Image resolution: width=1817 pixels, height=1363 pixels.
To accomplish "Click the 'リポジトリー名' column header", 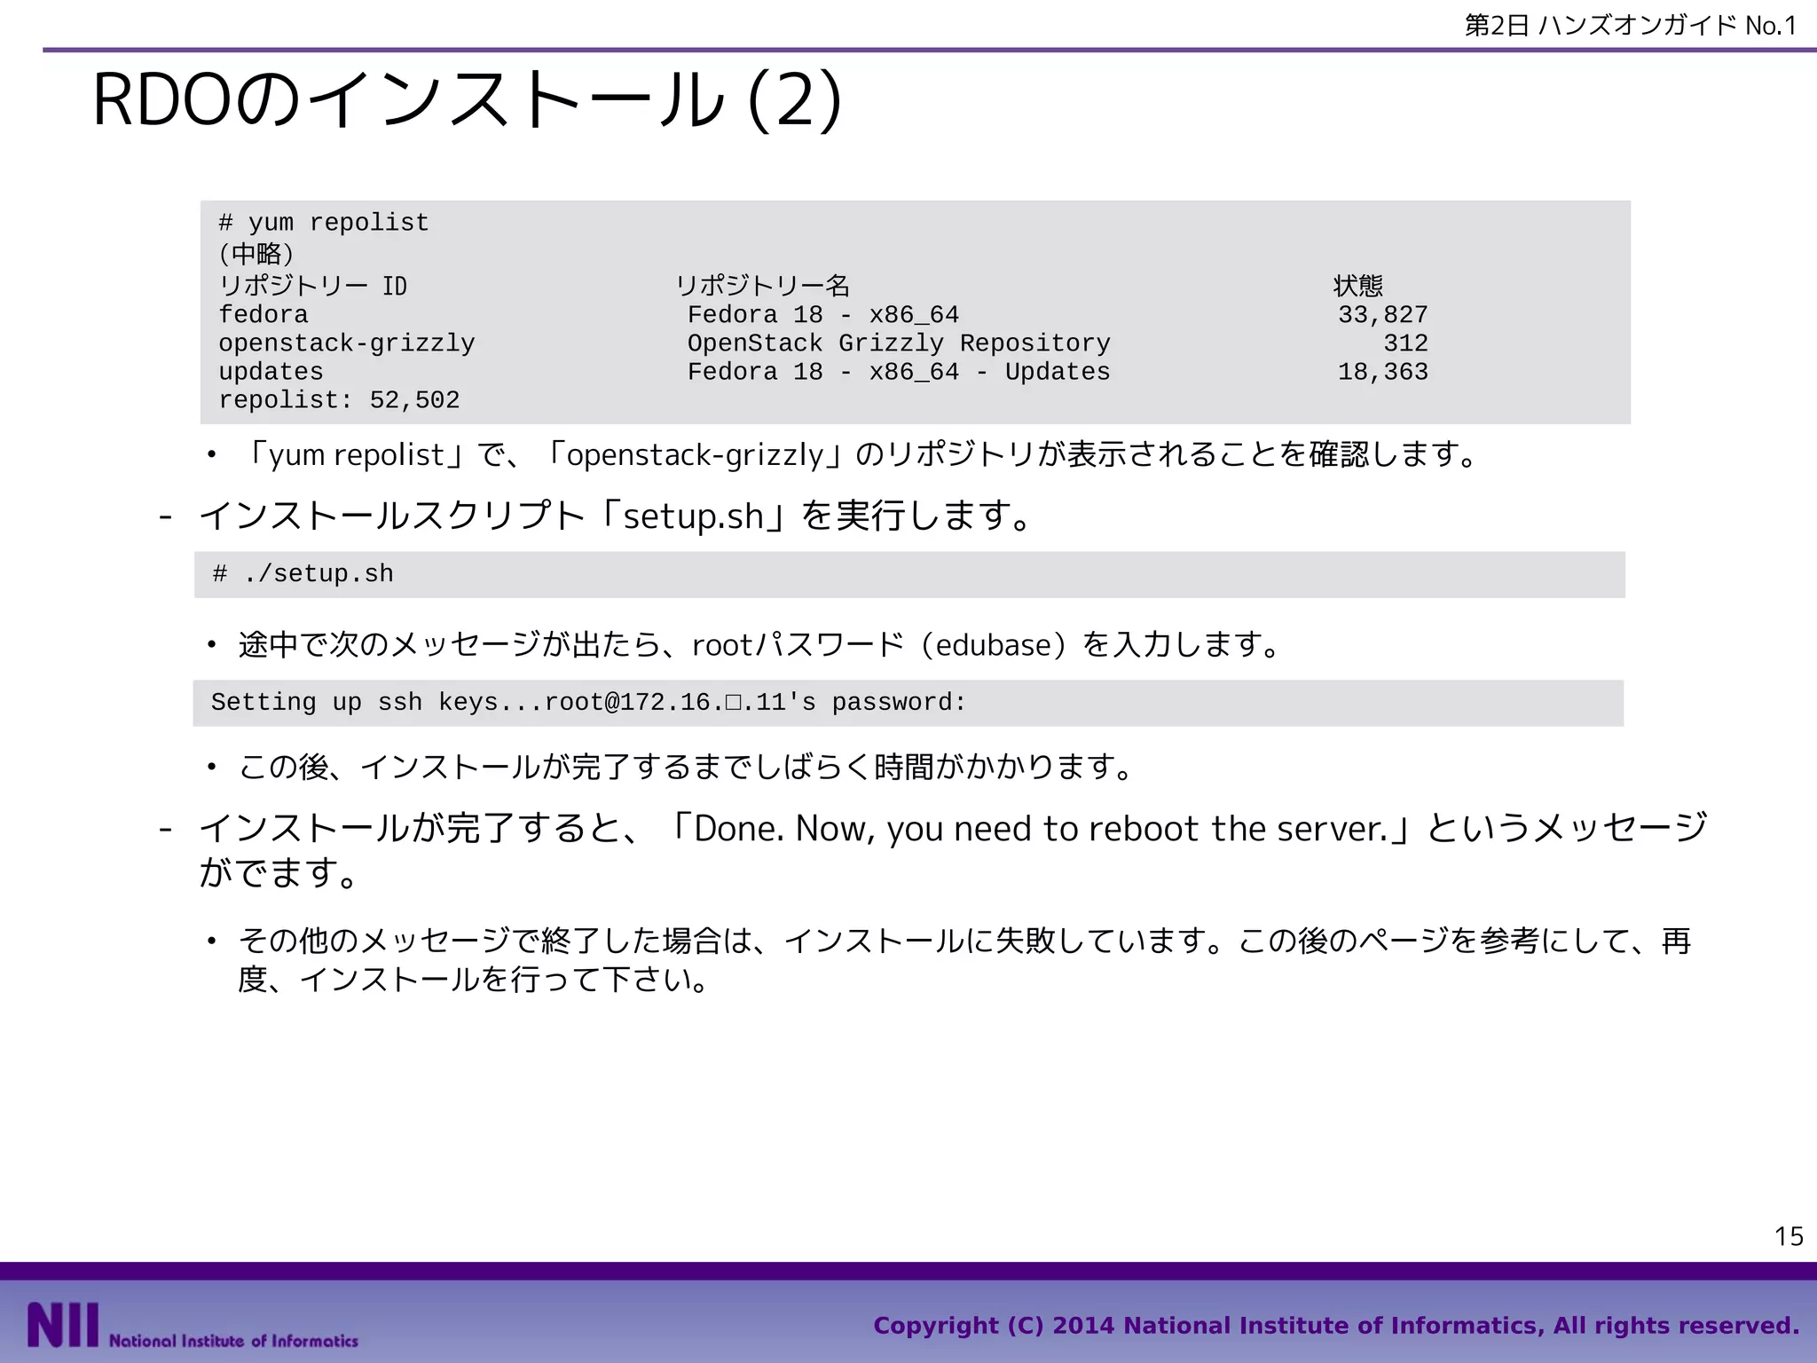I will [763, 286].
